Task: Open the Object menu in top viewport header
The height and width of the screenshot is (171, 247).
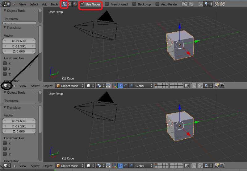Action: click(48, 86)
